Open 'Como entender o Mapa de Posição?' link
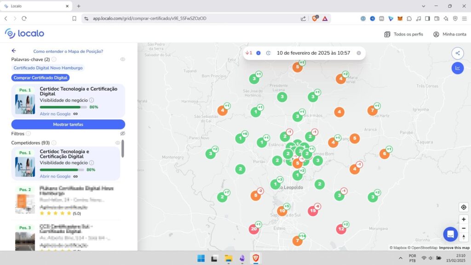Screen dimensions: 471x265 (68, 52)
